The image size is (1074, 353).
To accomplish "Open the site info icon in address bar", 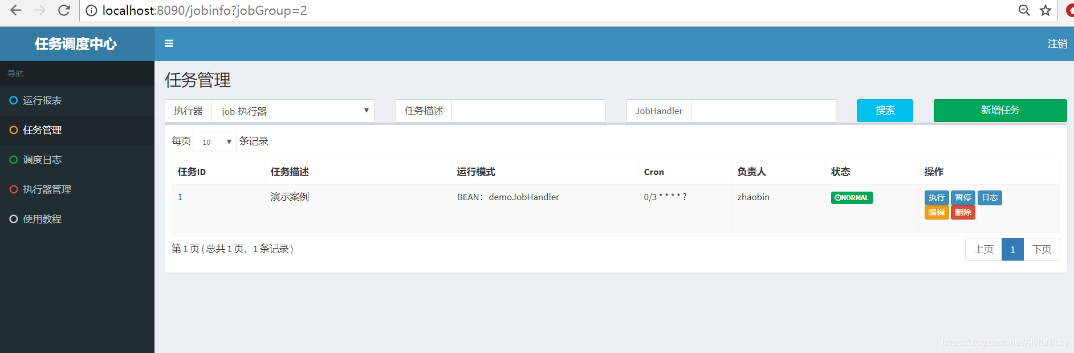I will pyautogui.click(x=91, y=11).
